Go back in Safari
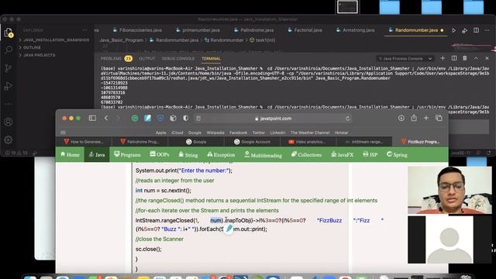496x279 pixels. point(106,118)
